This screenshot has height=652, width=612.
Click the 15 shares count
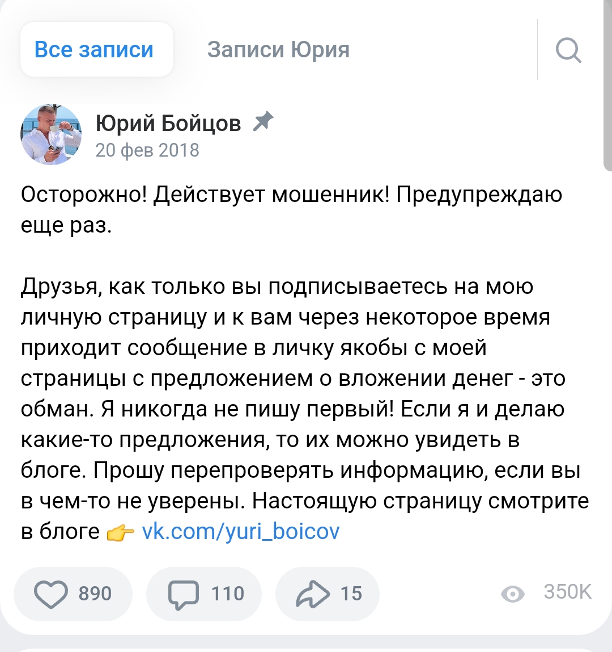coord(351,594)
